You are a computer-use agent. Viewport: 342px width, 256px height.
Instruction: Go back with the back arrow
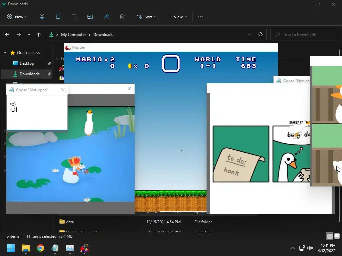click(x=7, y=35)
